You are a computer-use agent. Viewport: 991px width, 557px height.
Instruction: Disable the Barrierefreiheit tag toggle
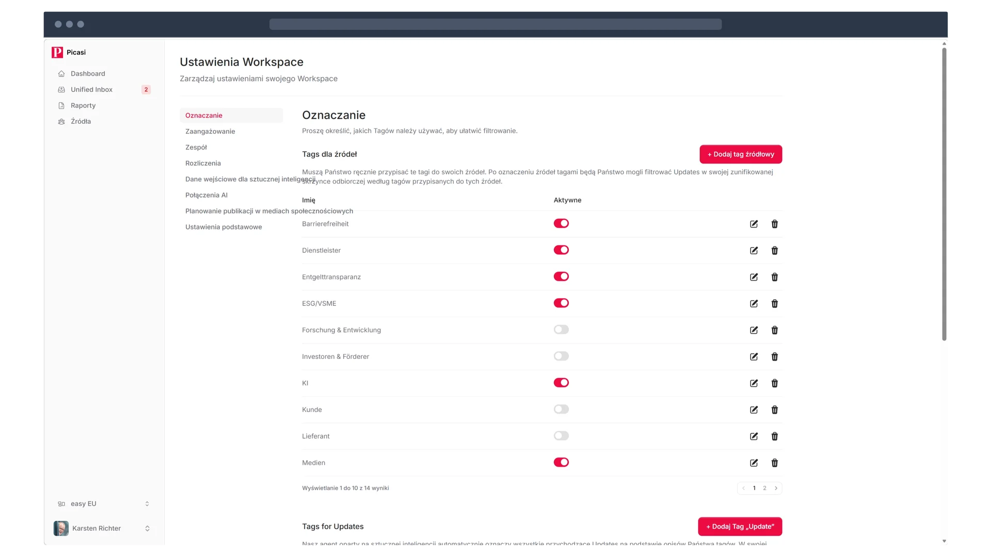[561, 223]
